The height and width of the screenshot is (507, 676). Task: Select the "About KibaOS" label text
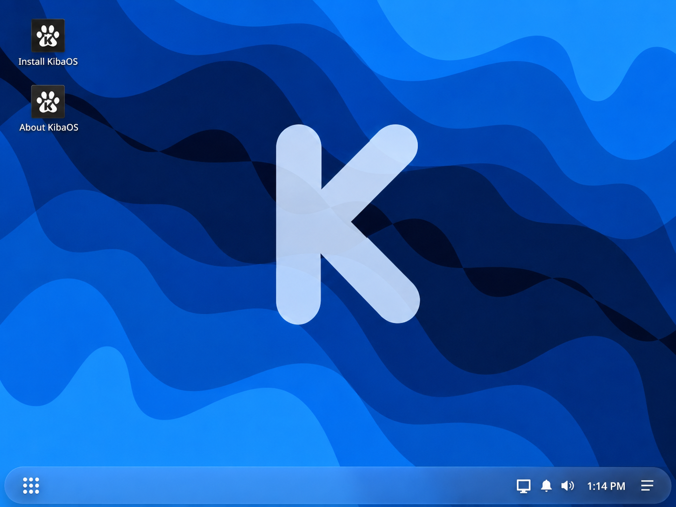coord(49,127)
